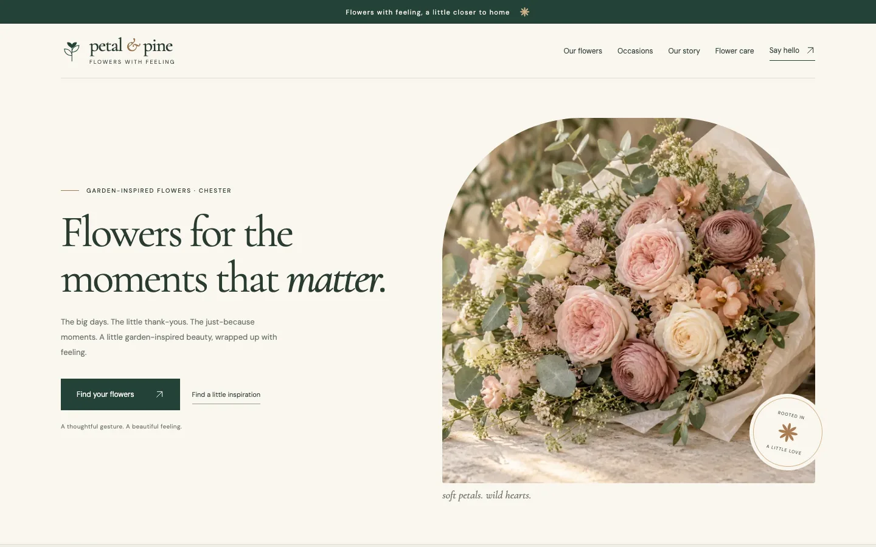Viewport: 876px width, 547px height.
Task: Click the paragraph starting The big days
Action: pyautogui.click(x=169, y=337)
